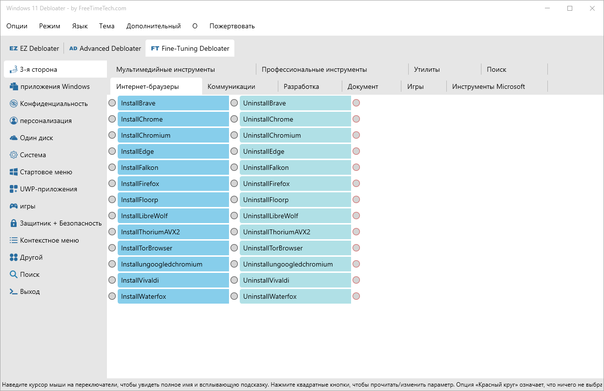Open the Тема menu
This screenshot has width=604, height=391.
(106, 26)
